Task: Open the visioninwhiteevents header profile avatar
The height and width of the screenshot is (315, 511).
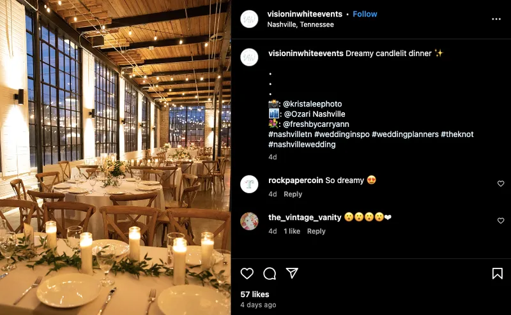Action: [249, 19]
